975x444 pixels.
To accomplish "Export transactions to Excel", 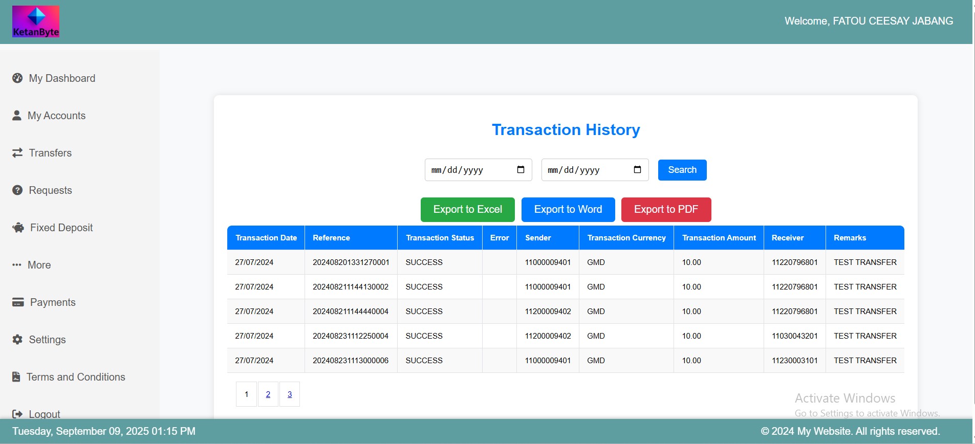I will [468, 210].
